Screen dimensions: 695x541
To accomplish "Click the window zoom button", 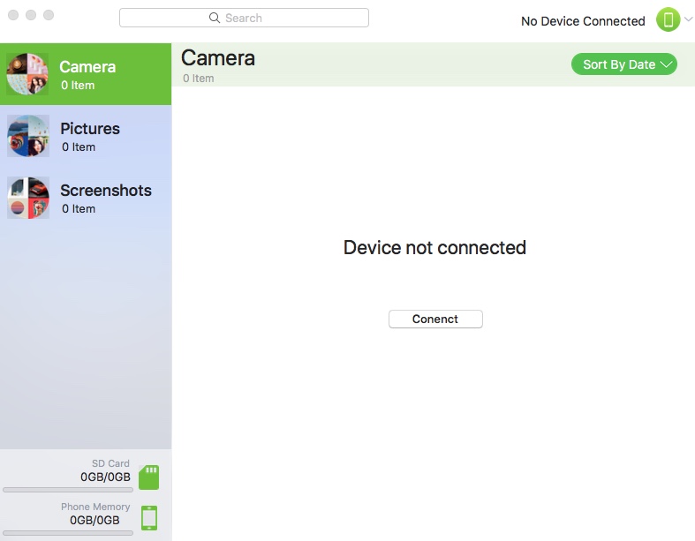I will [x=49, y=15].
